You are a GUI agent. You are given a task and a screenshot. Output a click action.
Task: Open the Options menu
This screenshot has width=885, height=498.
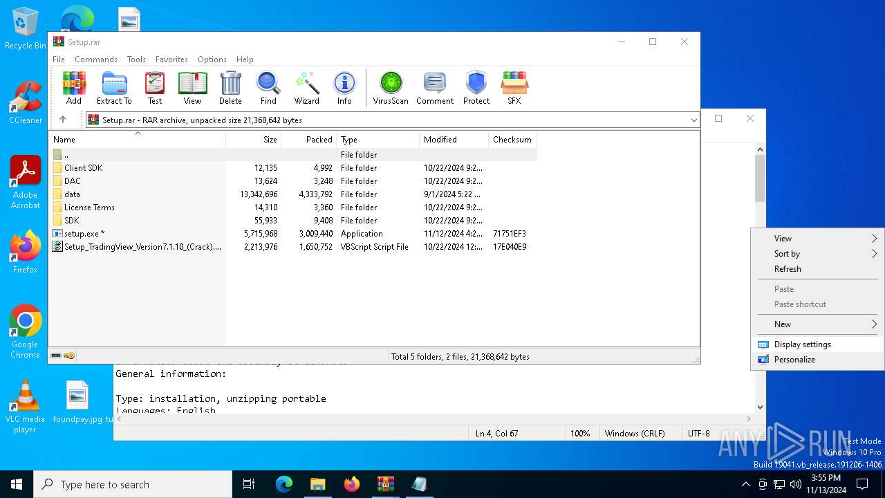pos(212,59)
